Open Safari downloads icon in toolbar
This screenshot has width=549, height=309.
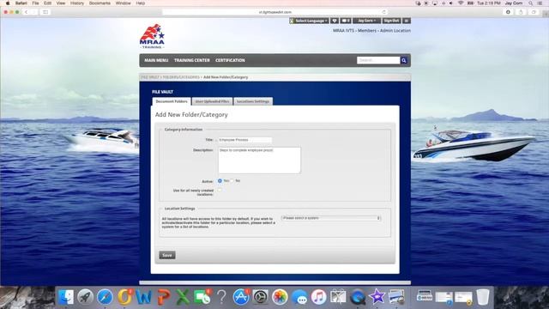(x=508, y=12)
